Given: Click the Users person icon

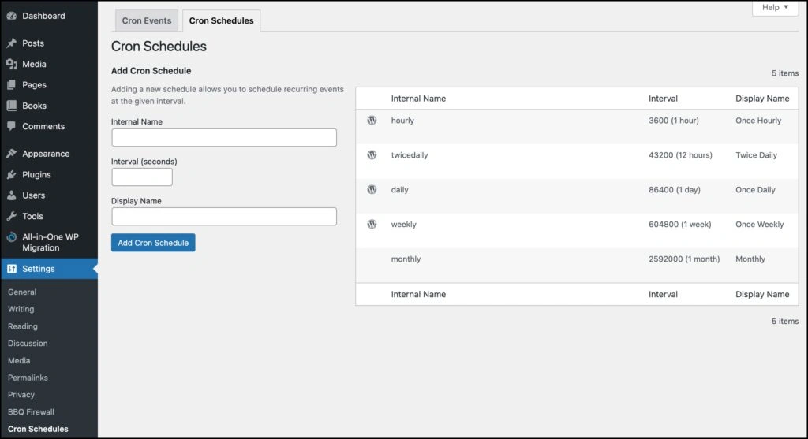Looking at the screenshot, I should tap(11, 195).
